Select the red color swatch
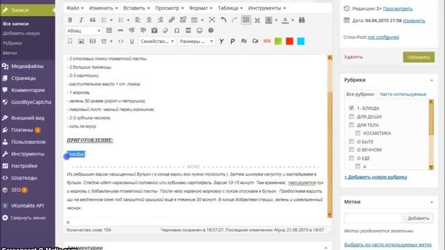The height and width of the screenshot is (250, 445). [289, 42]
